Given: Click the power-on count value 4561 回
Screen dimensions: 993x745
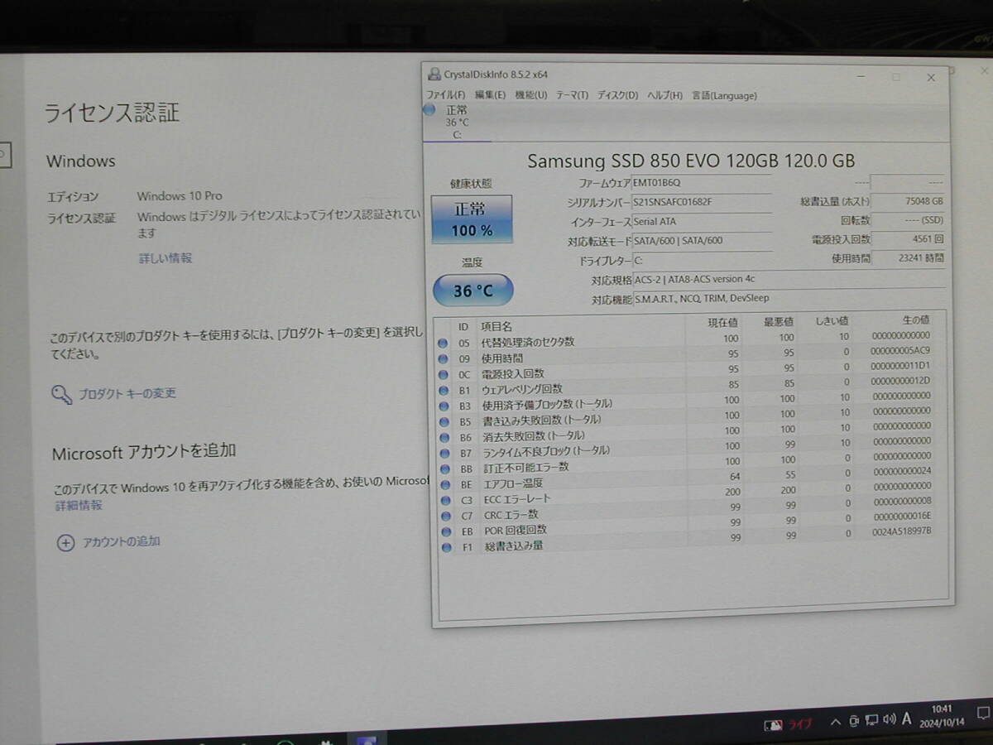Looking at the screenshot, I should click(x=908, y=239).
